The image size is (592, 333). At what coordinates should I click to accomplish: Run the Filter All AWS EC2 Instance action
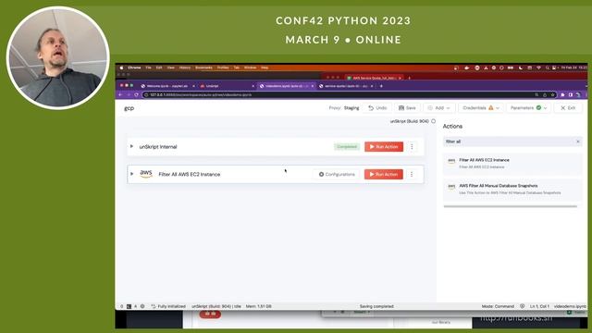coord(384,174)
